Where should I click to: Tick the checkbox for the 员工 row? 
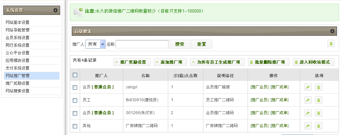75,100
